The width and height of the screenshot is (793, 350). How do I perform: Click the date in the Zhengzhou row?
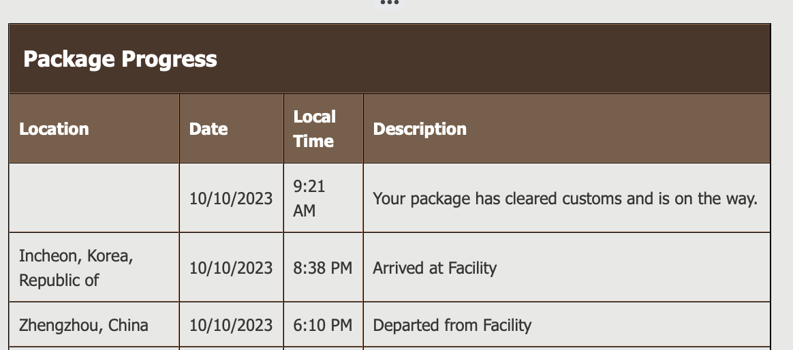click(231, 325)
